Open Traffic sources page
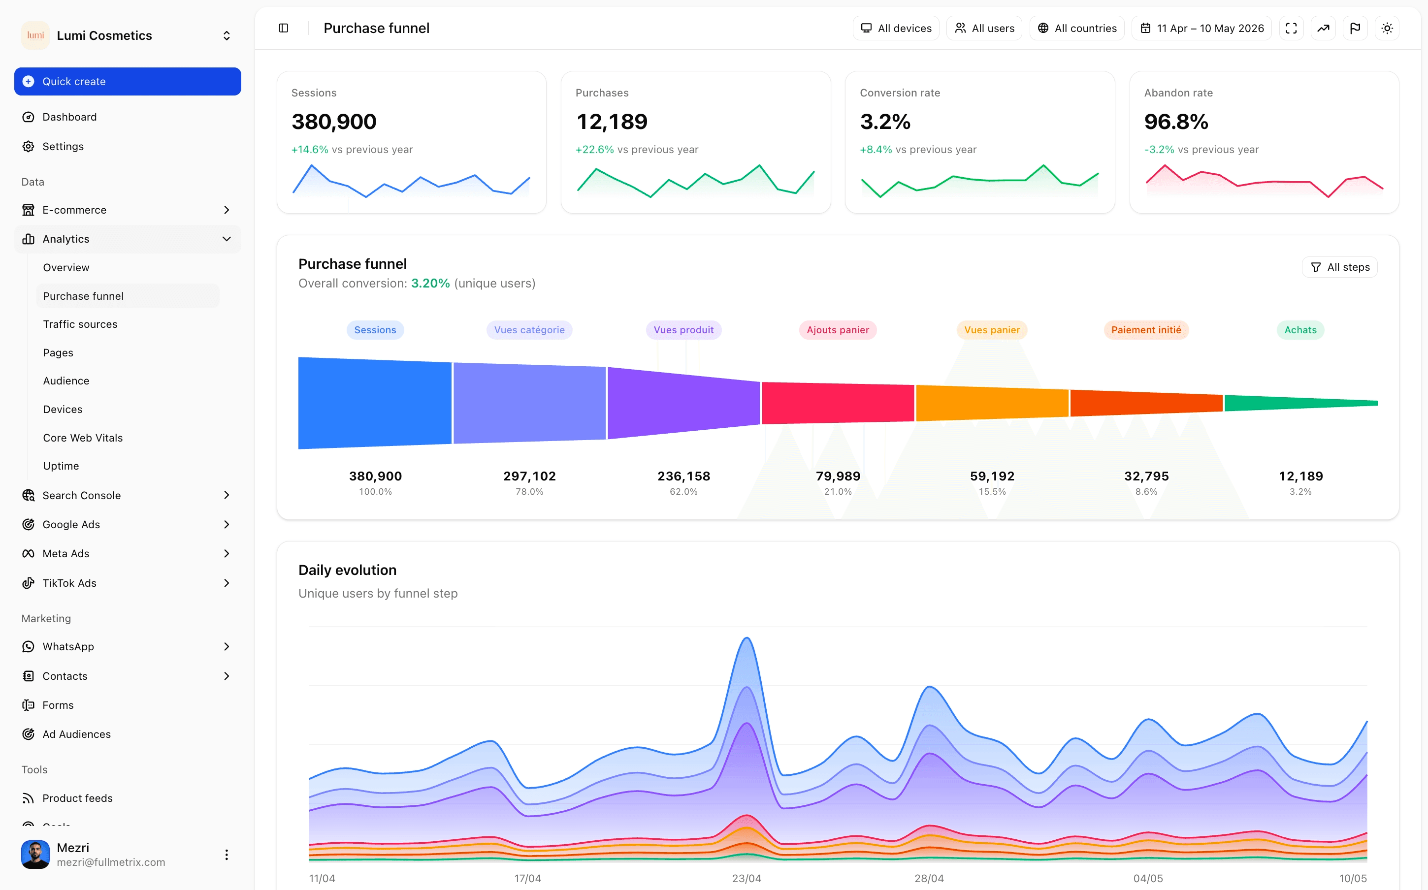1428x890 pixels. click(x=128, y=324)
